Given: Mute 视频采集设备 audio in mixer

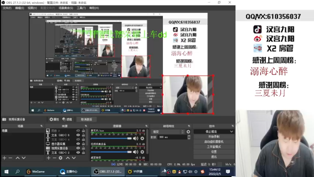Looking at the screenshot, I should click(135, 152).
